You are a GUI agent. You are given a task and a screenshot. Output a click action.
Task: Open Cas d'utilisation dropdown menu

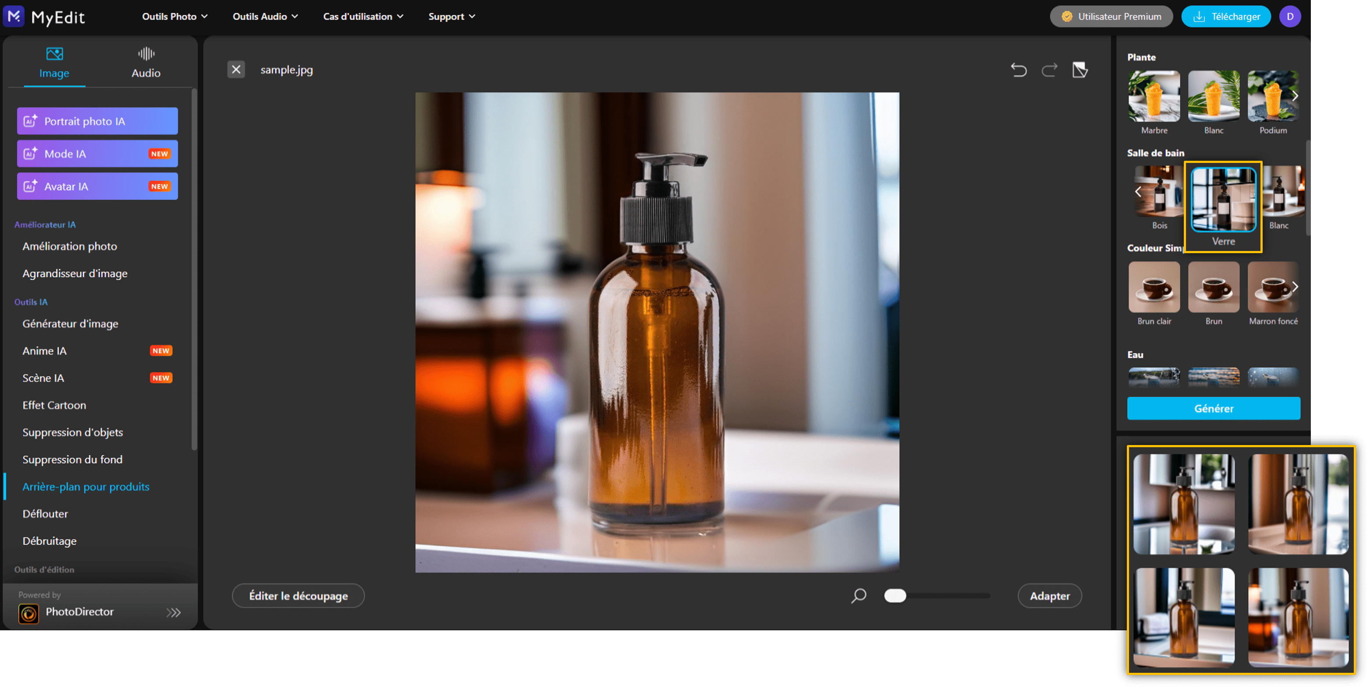[x=363, y=17]
